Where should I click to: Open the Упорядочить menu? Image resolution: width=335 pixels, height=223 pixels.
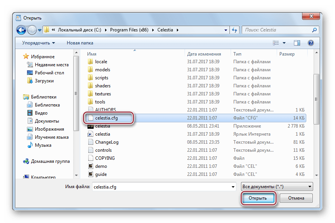pyautogui.click(x=38, y=43)
